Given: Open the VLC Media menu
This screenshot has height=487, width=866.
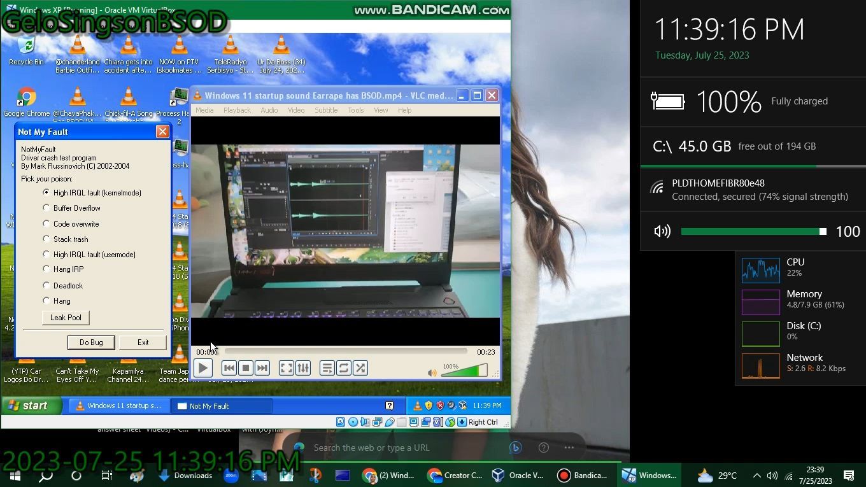Looking at the screenshot, I should (x=204, y=110).
